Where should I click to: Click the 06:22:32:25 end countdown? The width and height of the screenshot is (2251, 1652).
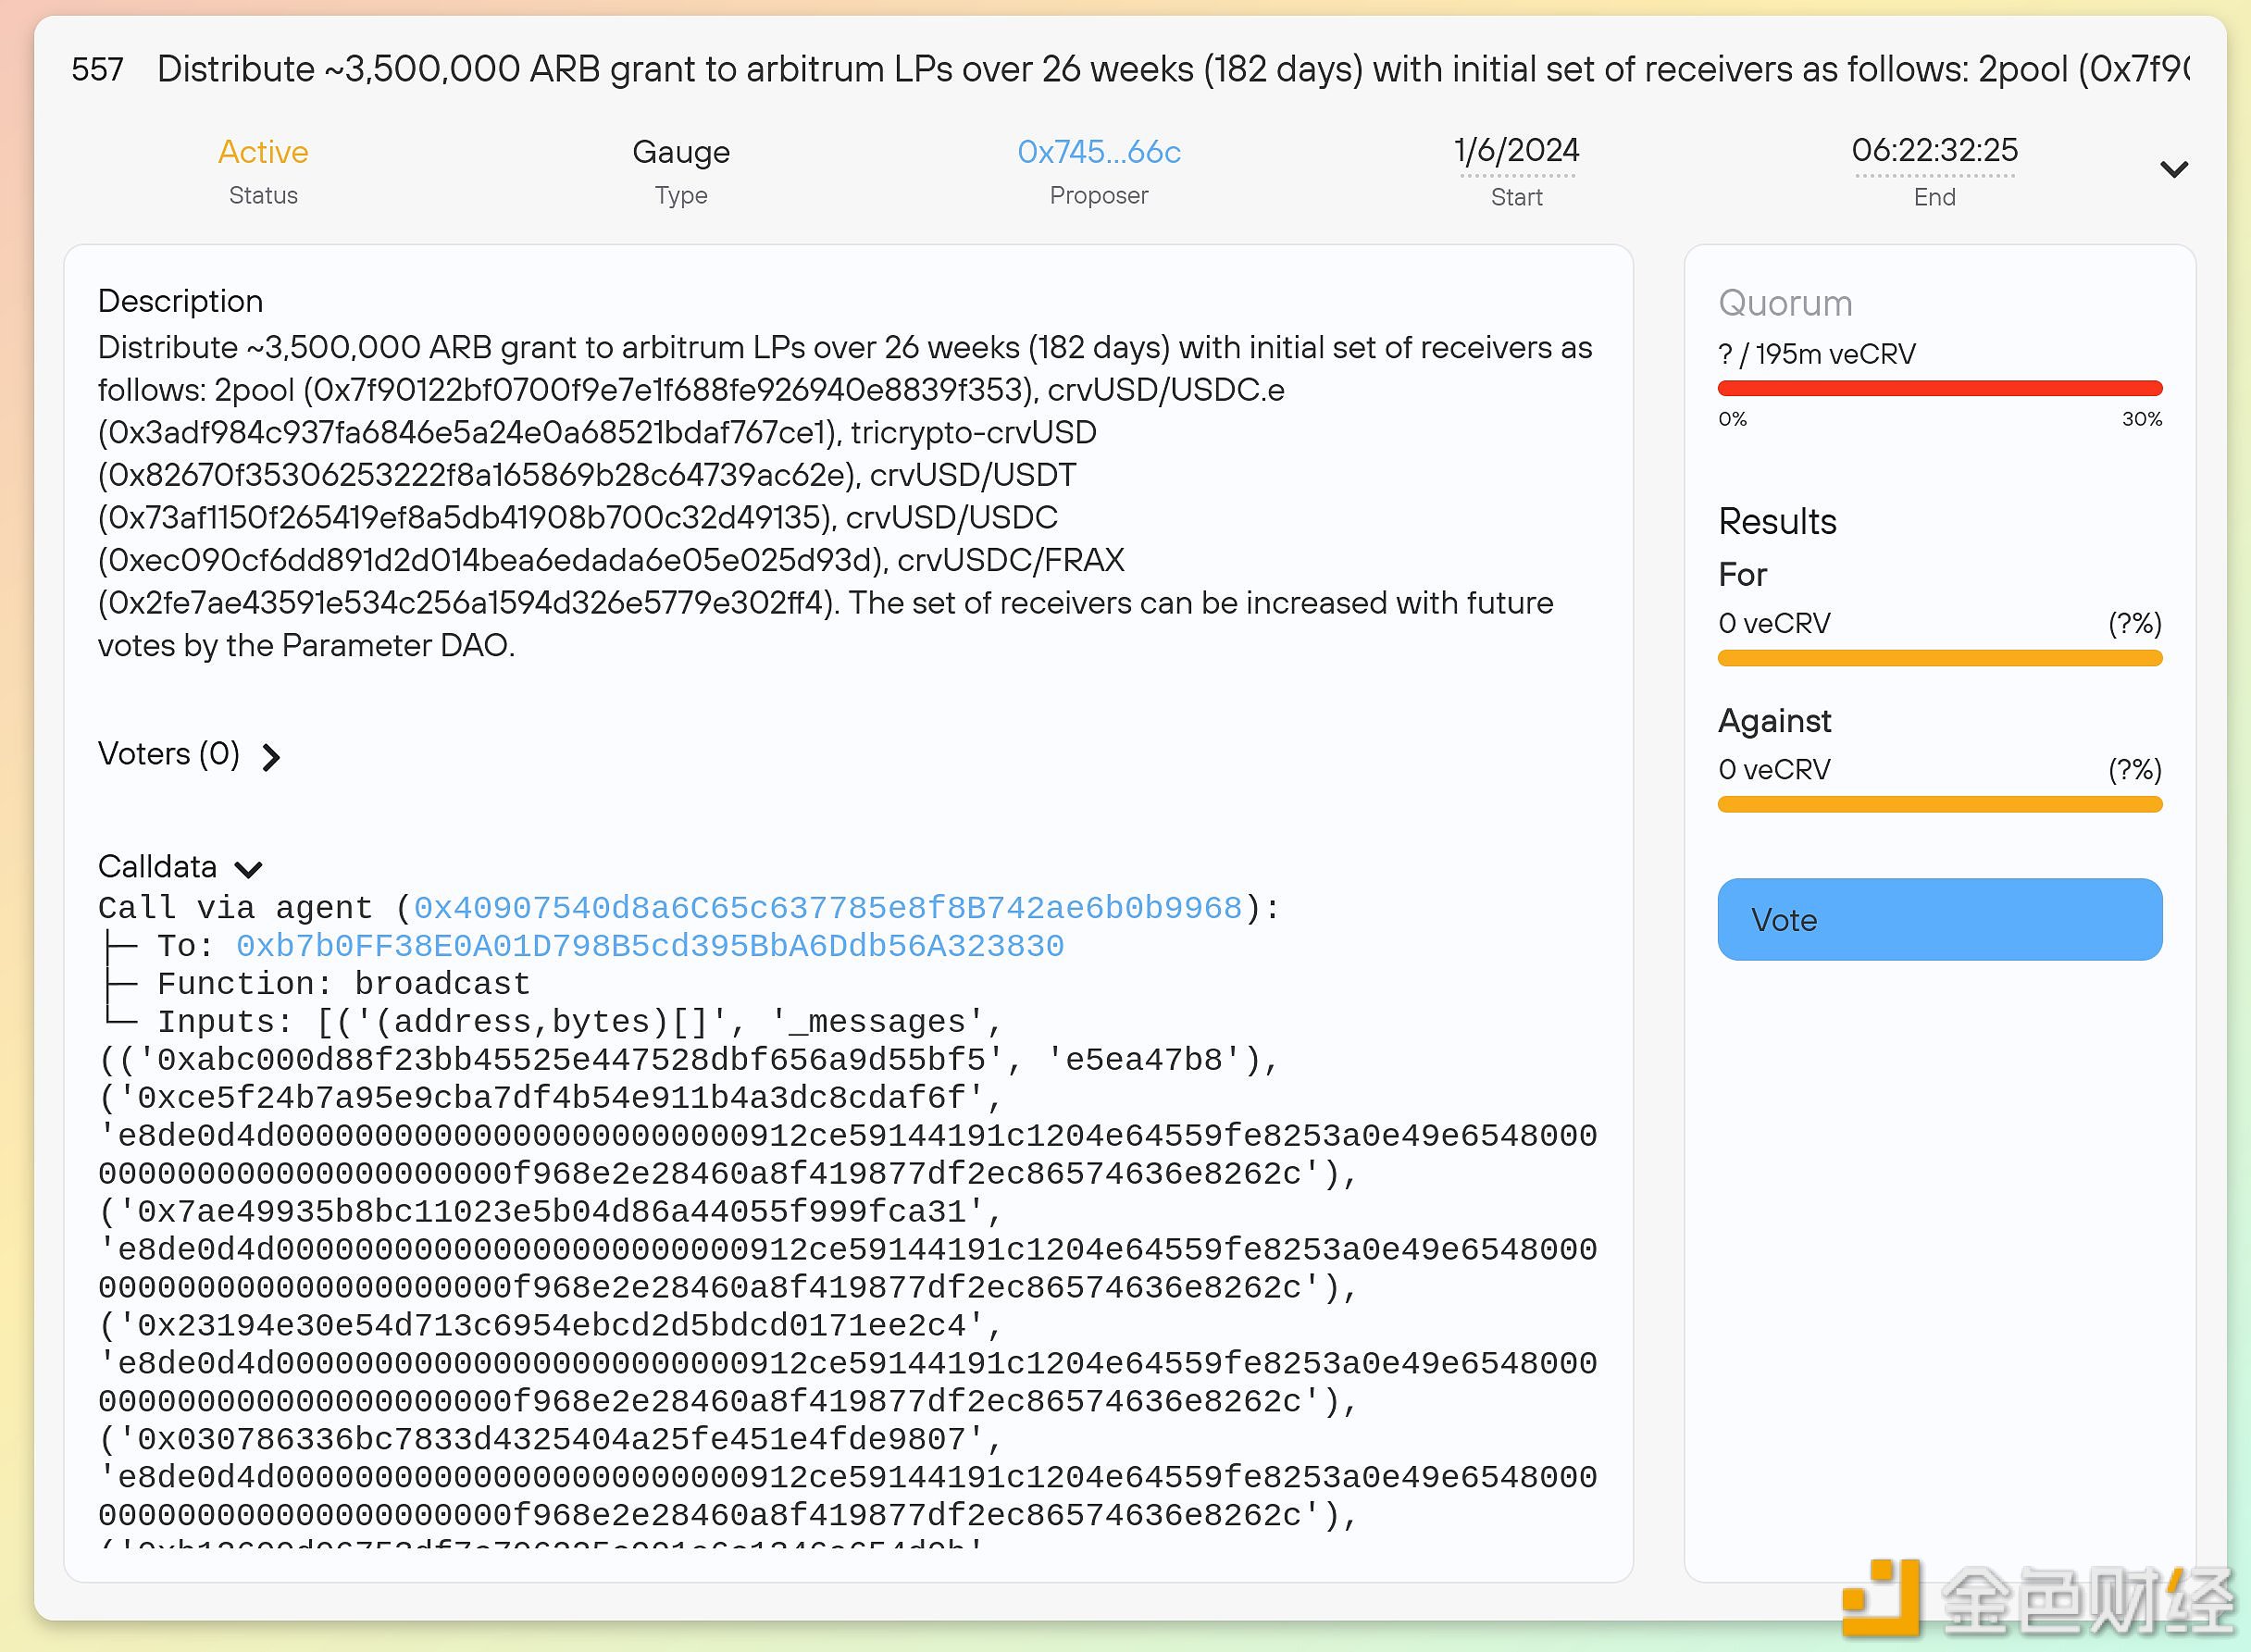pos(1934,150)
